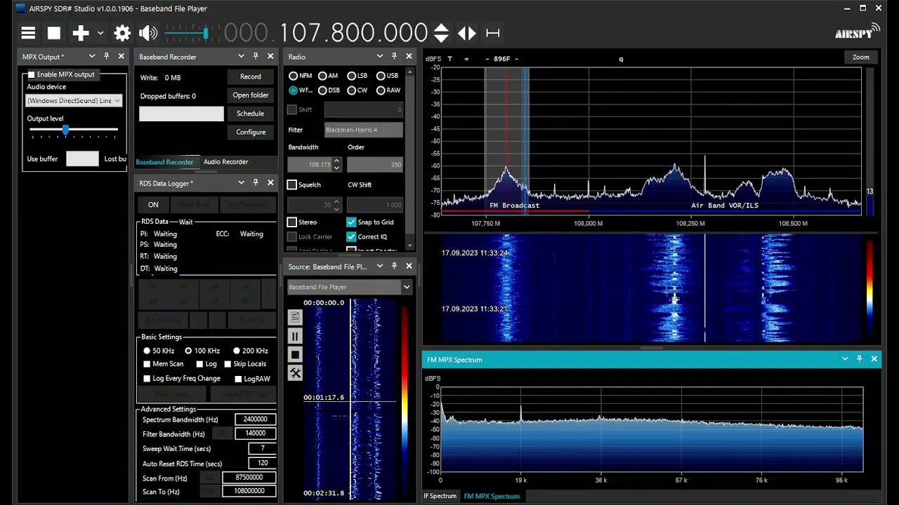899x505 pixels.
Task: Close the Radio panel
Action: (409, 57)
